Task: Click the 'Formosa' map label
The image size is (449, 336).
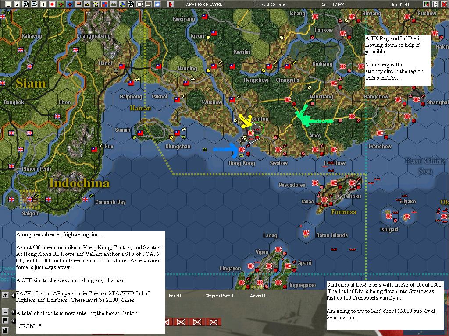Action: [344, 212]
